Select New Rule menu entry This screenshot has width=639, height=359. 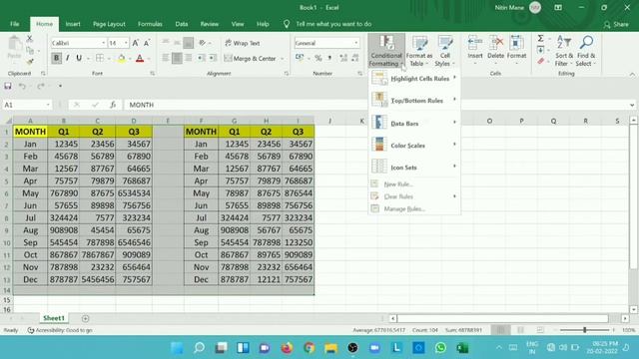(x=414, y=183)
